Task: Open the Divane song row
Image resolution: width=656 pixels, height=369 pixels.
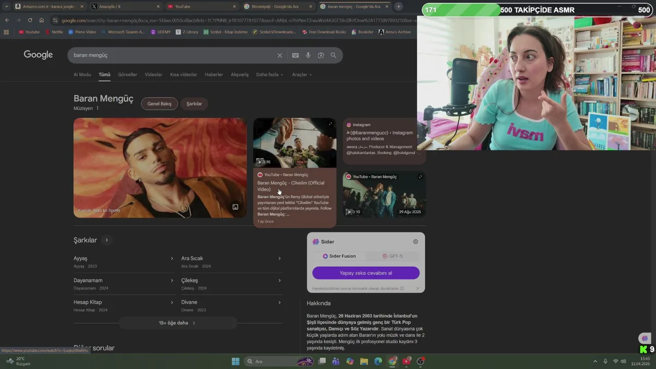Action: point(231,306)
